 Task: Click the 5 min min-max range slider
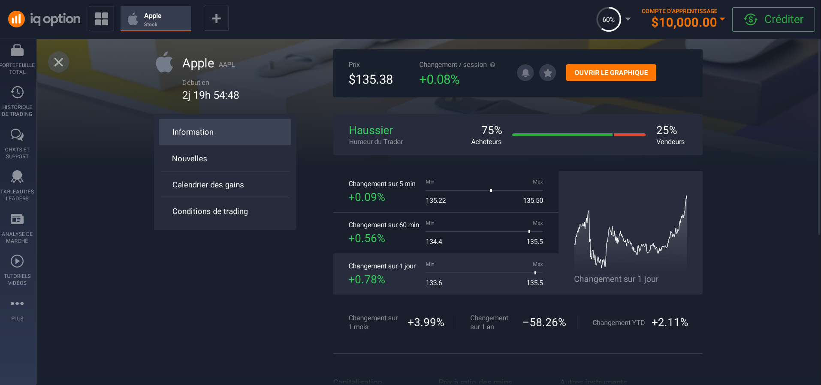(484, 190)
